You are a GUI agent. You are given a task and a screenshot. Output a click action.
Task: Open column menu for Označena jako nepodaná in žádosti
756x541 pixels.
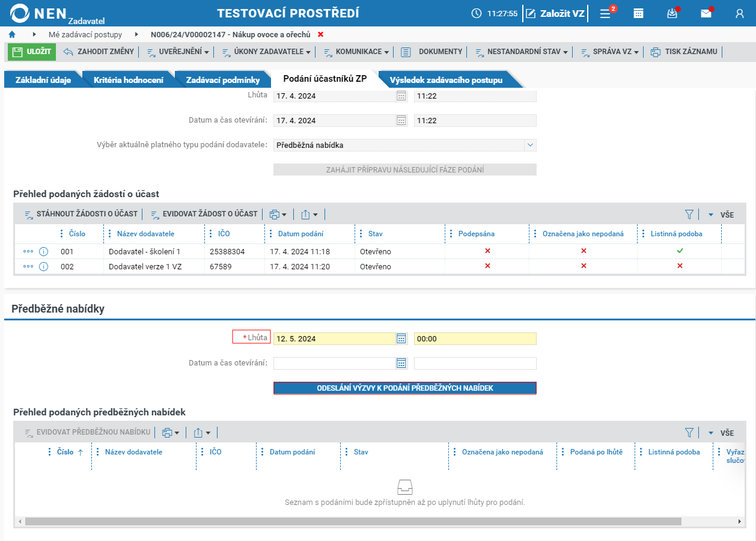click(535, 234)
